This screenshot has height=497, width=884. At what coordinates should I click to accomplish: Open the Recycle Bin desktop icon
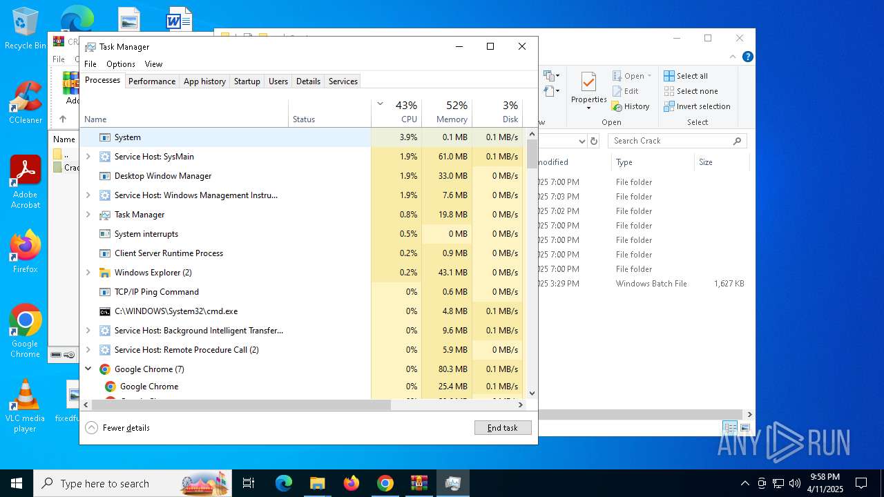tap(25, 28)
